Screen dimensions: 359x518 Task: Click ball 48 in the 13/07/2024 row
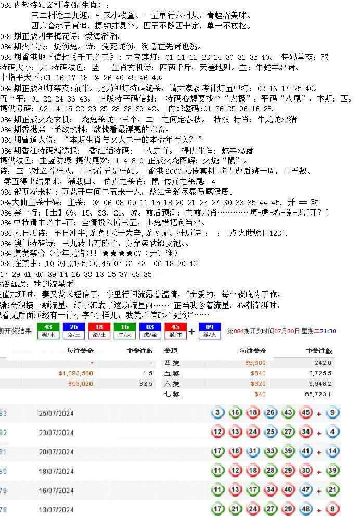305,509
